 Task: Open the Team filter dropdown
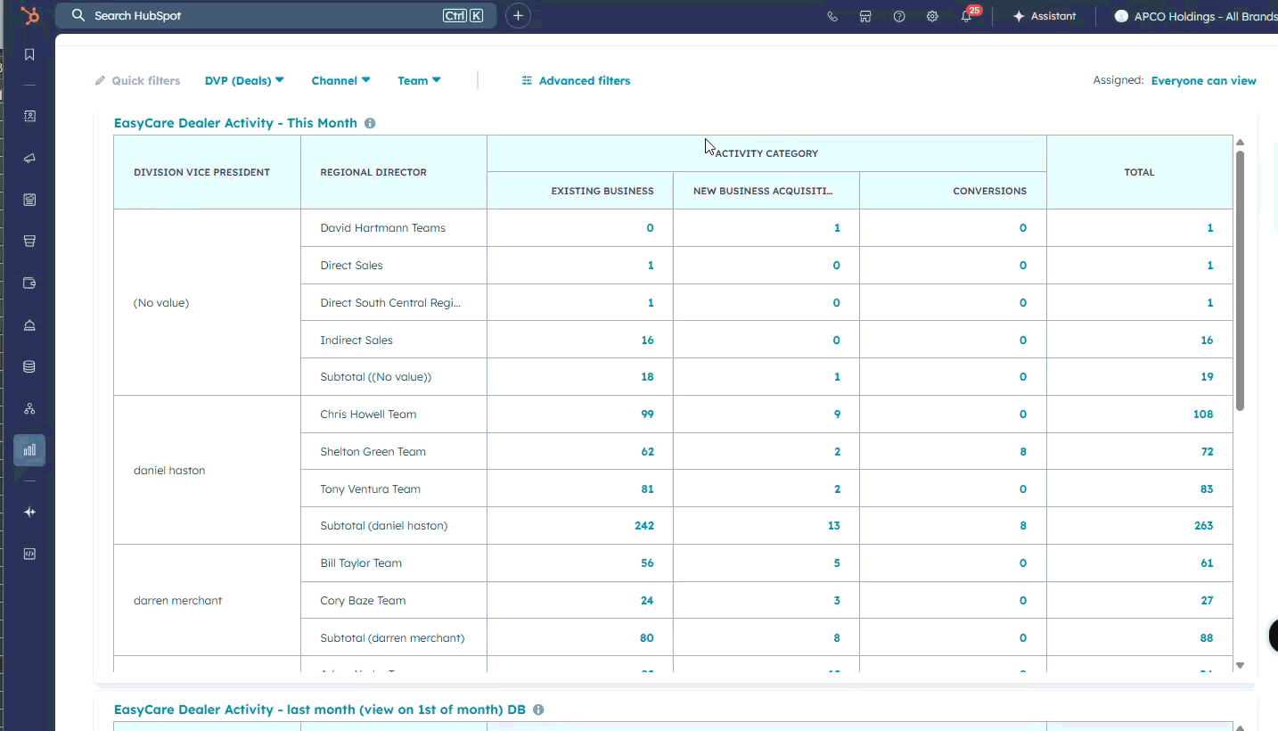point(419,80)
